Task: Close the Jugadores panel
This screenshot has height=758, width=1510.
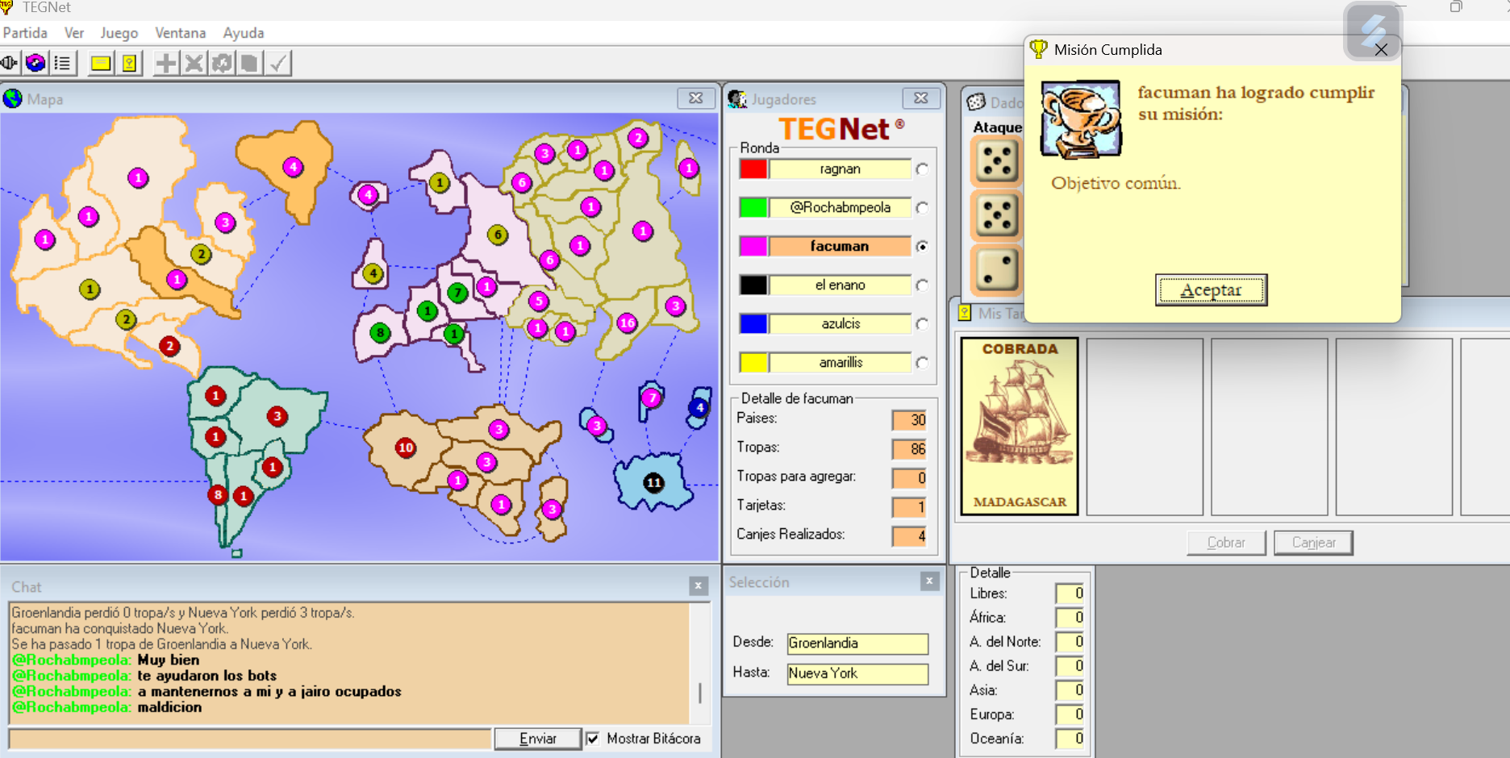Action: coord(921,98)
